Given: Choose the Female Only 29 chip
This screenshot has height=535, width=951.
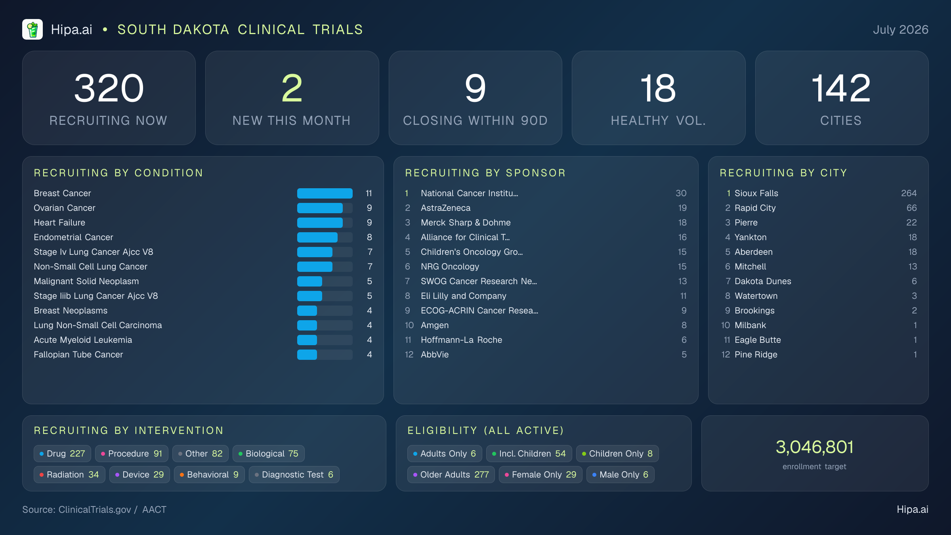Looking at the screenshot, I should (x=540, y=475).
